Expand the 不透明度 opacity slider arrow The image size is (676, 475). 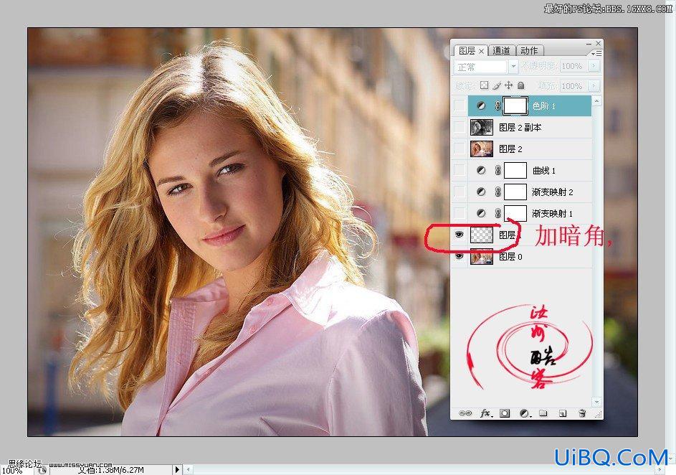pos(594,66)
